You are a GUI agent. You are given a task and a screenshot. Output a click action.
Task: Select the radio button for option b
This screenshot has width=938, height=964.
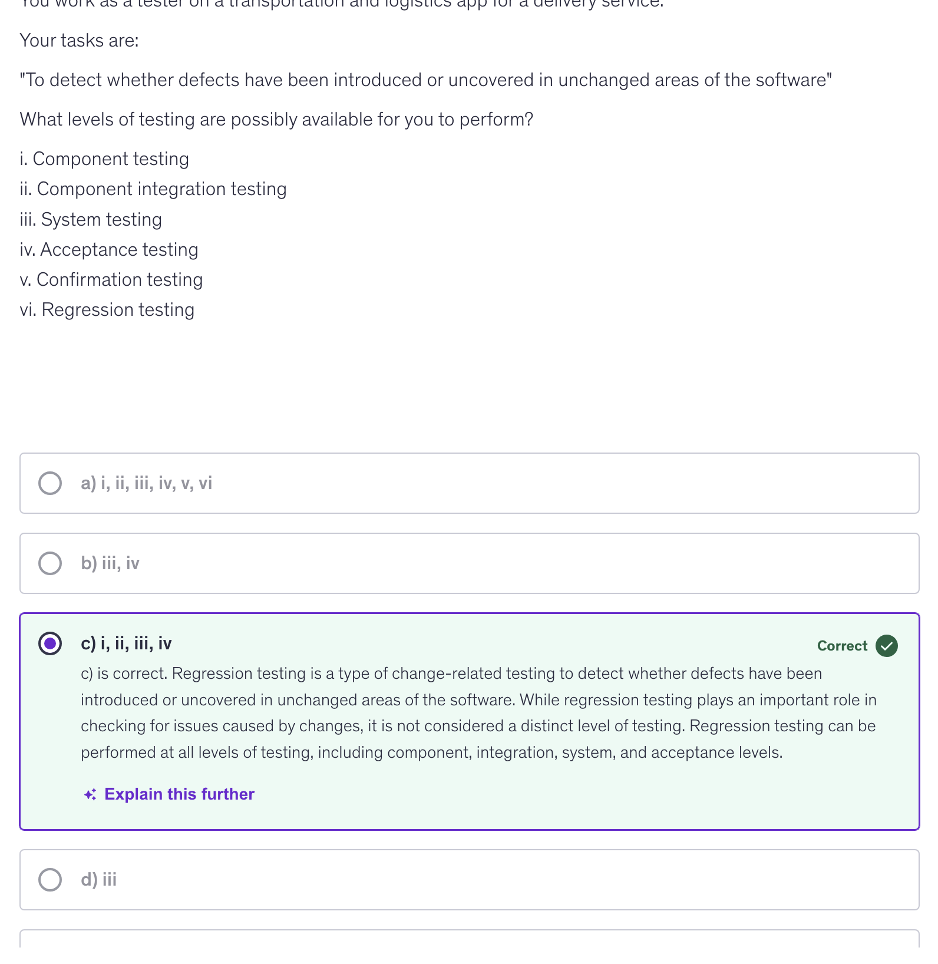point(50,563)
